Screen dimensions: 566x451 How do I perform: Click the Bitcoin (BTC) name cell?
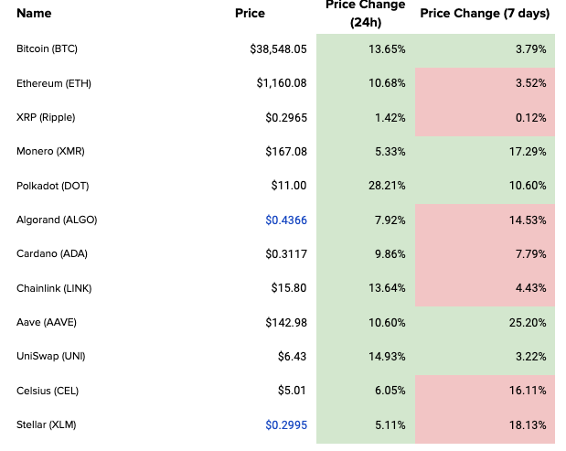(54, 48)
